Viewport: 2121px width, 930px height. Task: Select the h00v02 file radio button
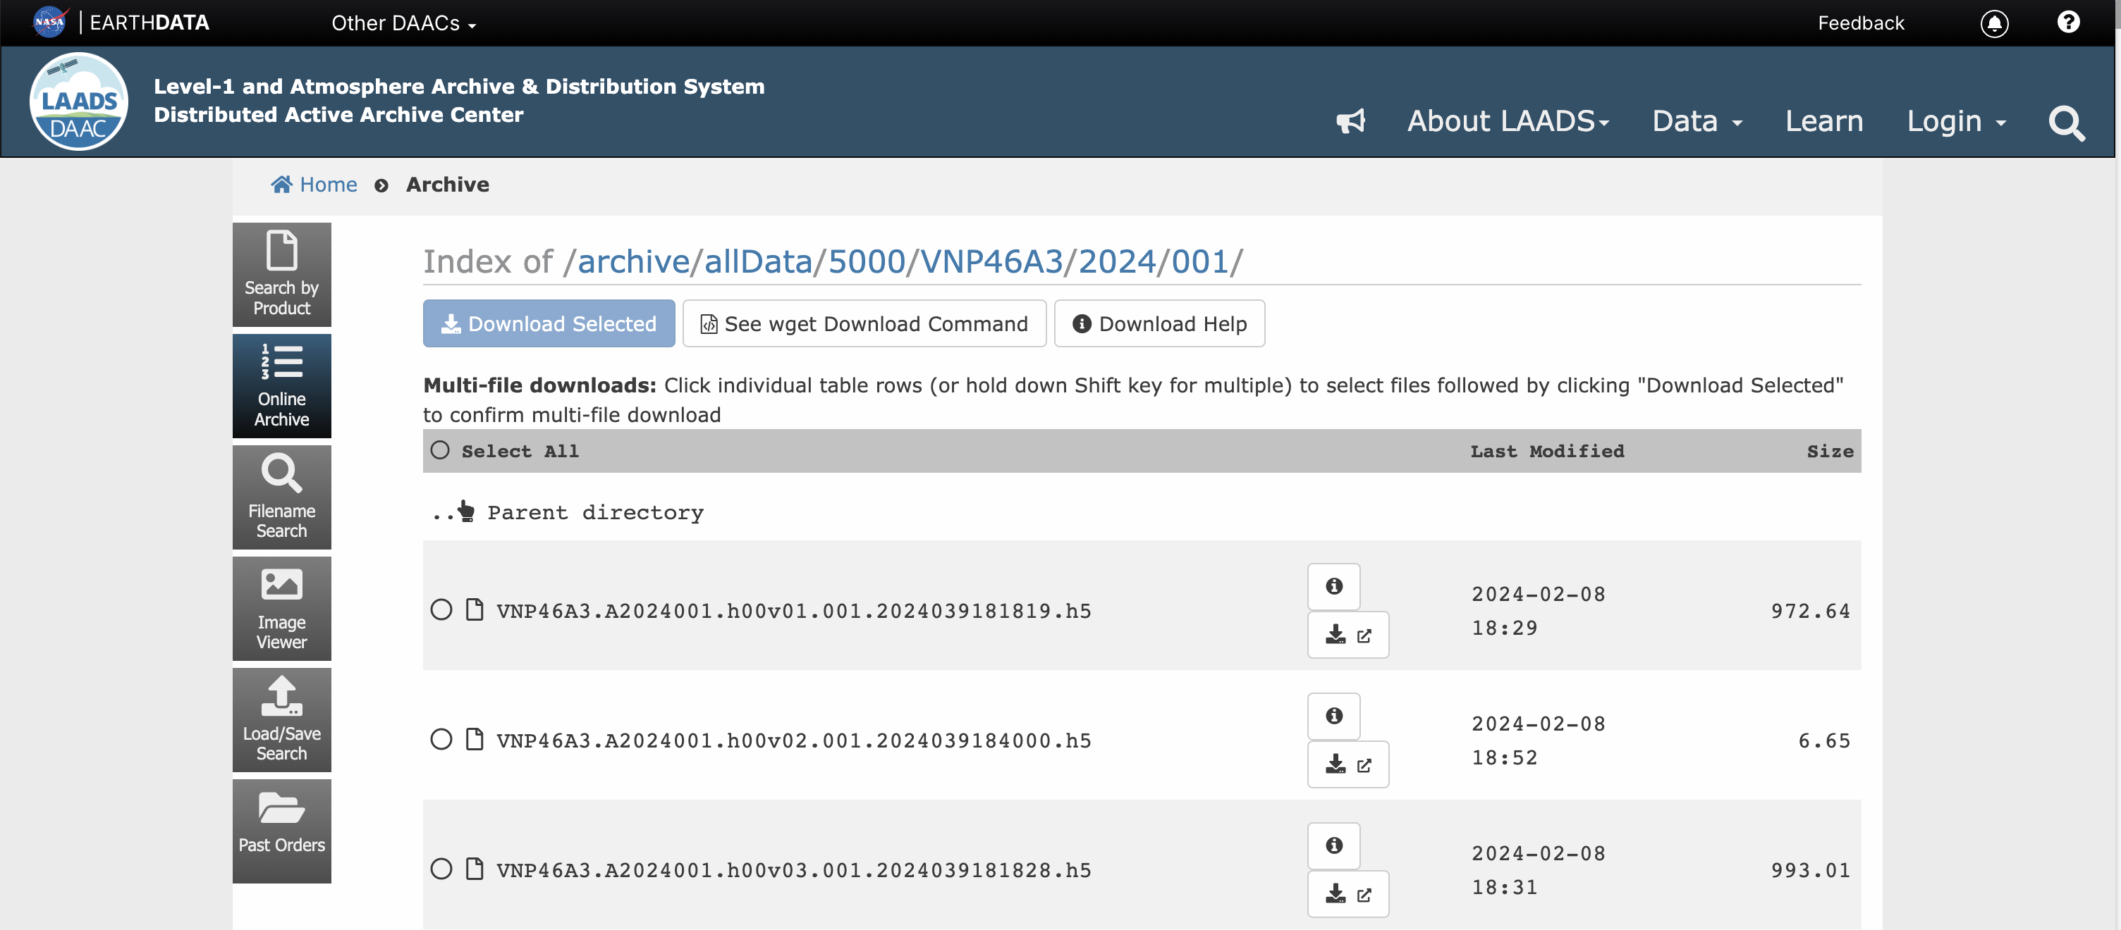(x=441, y=739)
